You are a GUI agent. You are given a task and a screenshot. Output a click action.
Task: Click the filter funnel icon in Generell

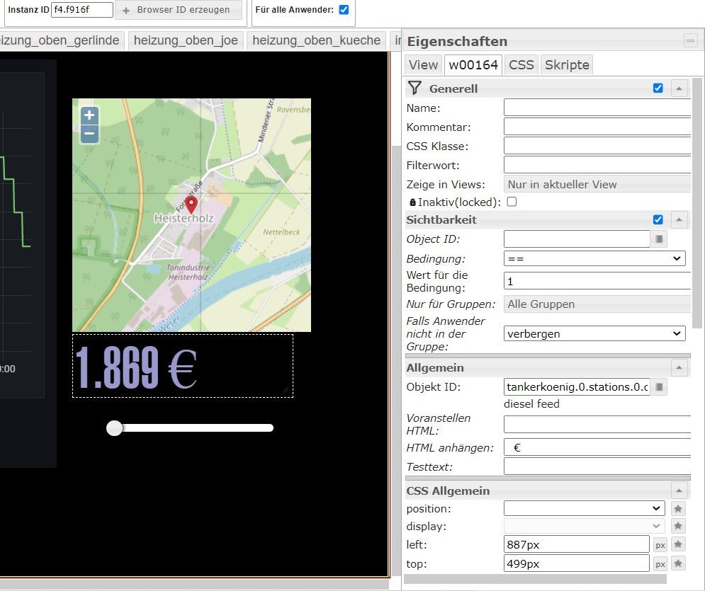[415, 88]
